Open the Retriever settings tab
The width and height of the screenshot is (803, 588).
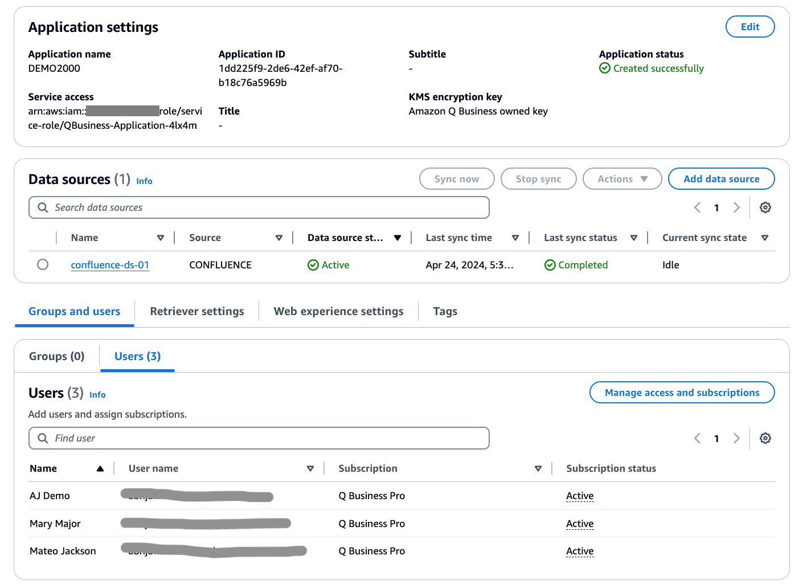[x=197, y=311]
